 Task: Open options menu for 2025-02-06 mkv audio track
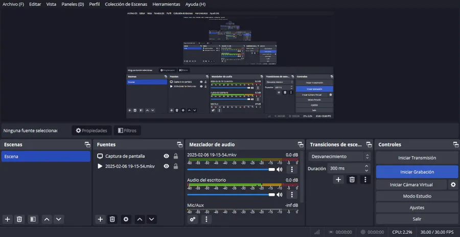click(292, 169)
